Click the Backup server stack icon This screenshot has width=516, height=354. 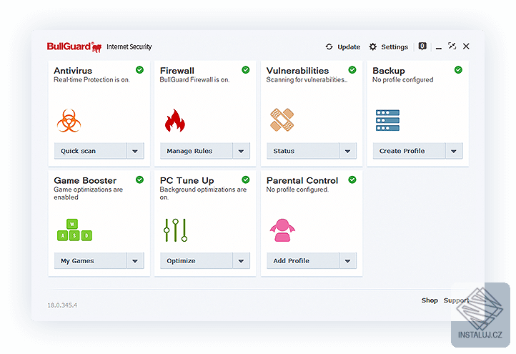[387, 120]
